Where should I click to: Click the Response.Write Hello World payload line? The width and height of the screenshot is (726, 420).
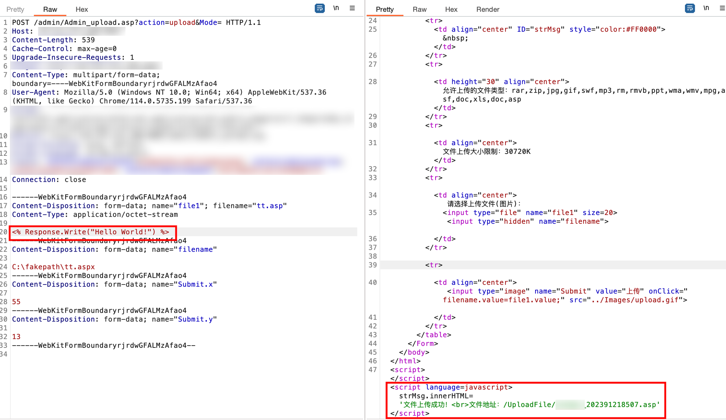tap(91, 232)
